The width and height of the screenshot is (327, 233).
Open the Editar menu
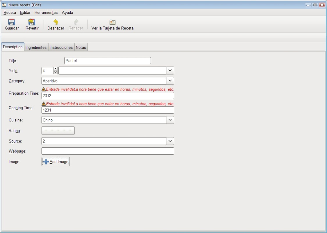[25, 13]
